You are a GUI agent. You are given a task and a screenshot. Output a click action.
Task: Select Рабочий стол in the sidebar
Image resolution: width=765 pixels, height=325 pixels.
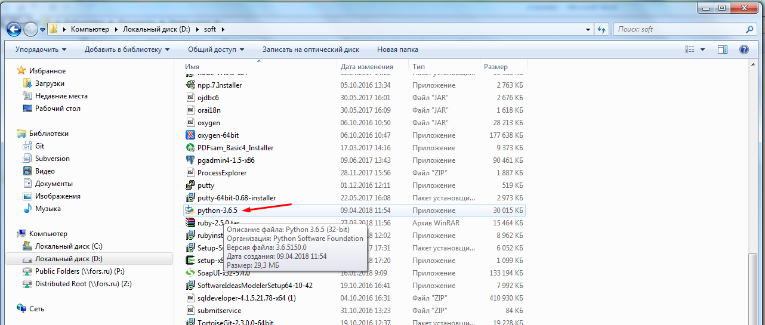click(x=58, y=109)
